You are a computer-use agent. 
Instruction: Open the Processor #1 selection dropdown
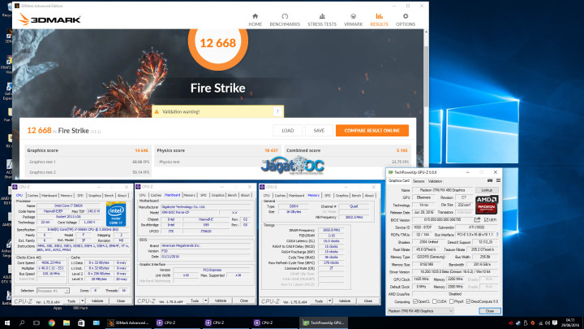(x=53, y=291)
